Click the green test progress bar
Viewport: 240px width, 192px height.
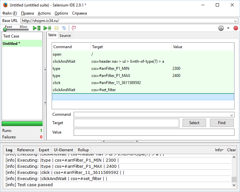pyautogui.click(x=22, y=124)
